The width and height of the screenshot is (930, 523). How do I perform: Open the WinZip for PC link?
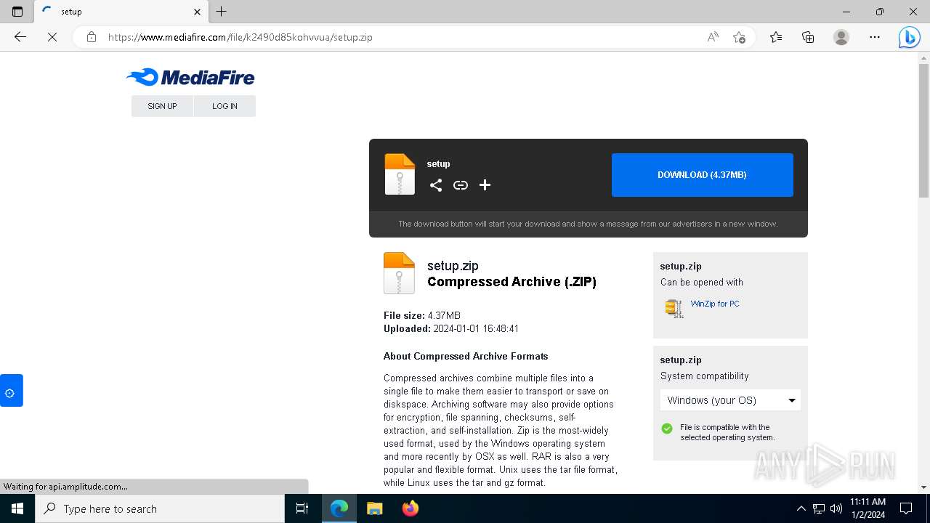(715, 304)
